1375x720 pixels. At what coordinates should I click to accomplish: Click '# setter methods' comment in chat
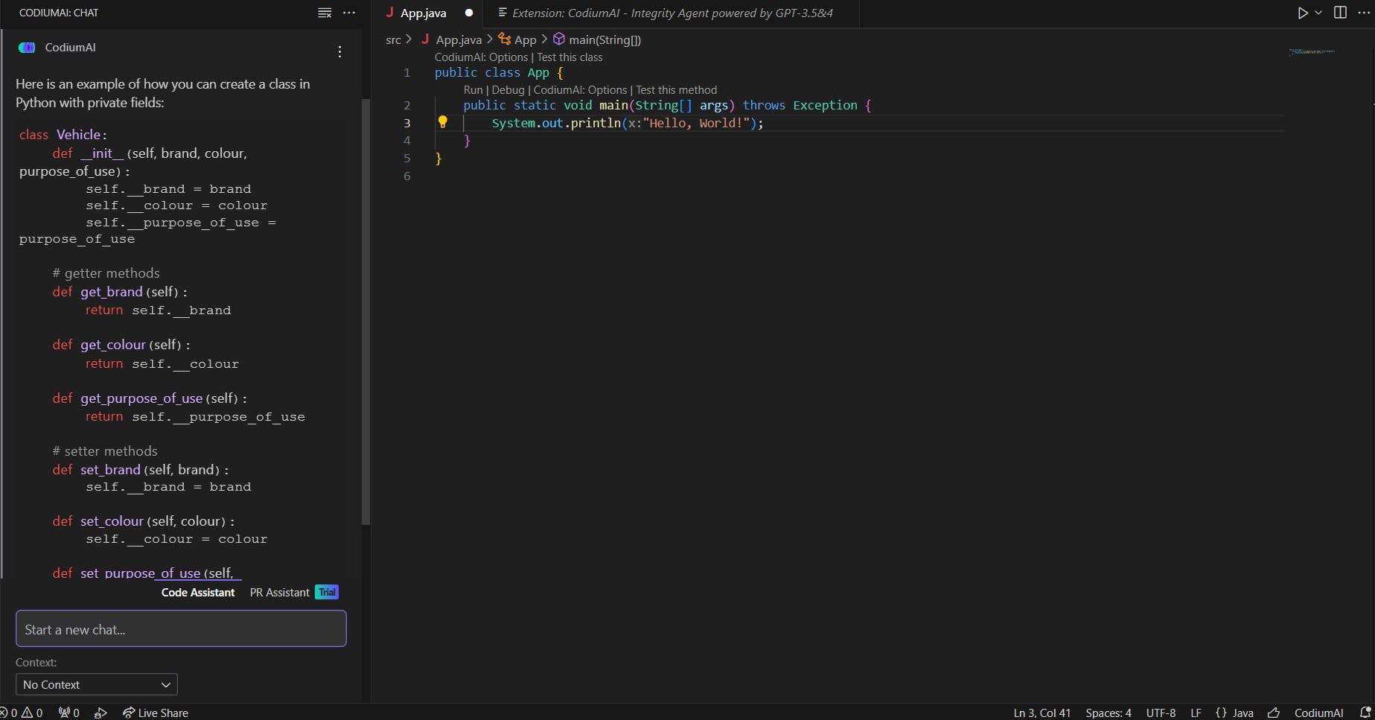tap(105, 451)
